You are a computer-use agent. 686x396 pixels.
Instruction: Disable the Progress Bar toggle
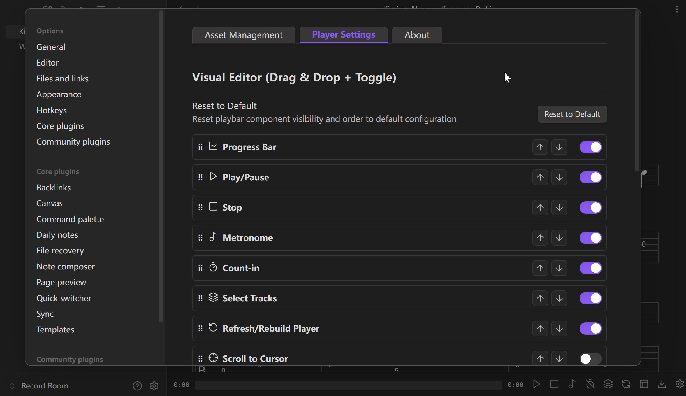click(591, 147)
